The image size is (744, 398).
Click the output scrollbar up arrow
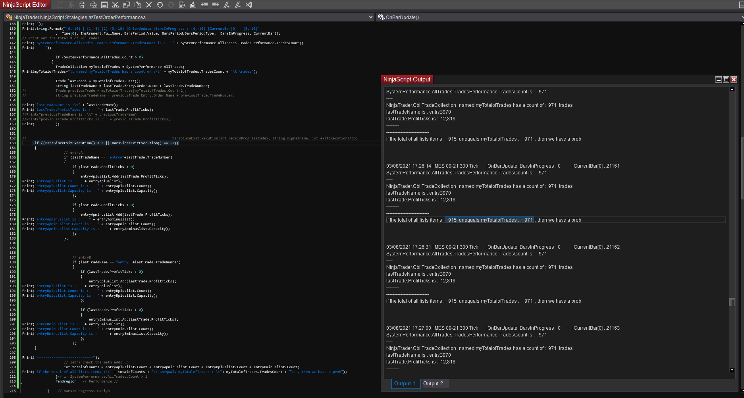pyautogui.click(x=732, y=89)
